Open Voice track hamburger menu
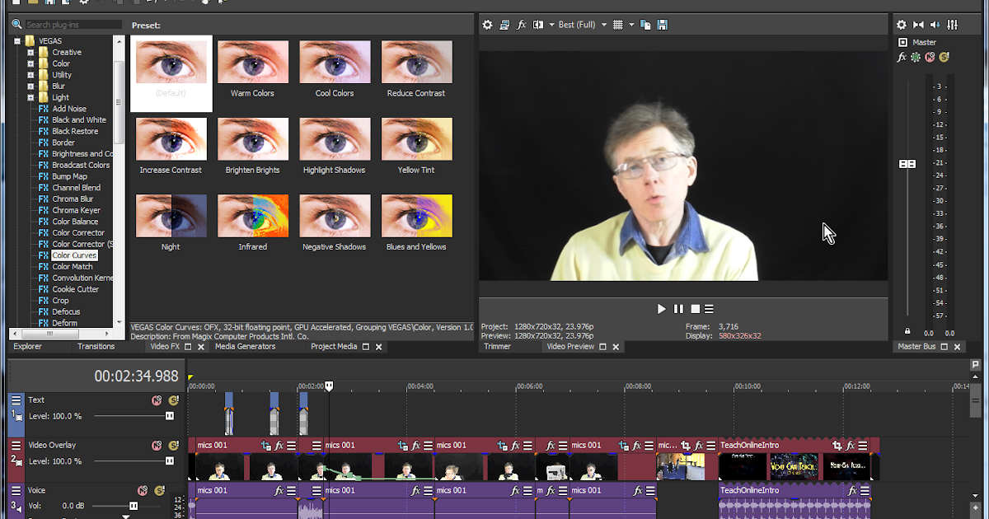Viewport: 989px width, 519px height. (x=16, y=490)
